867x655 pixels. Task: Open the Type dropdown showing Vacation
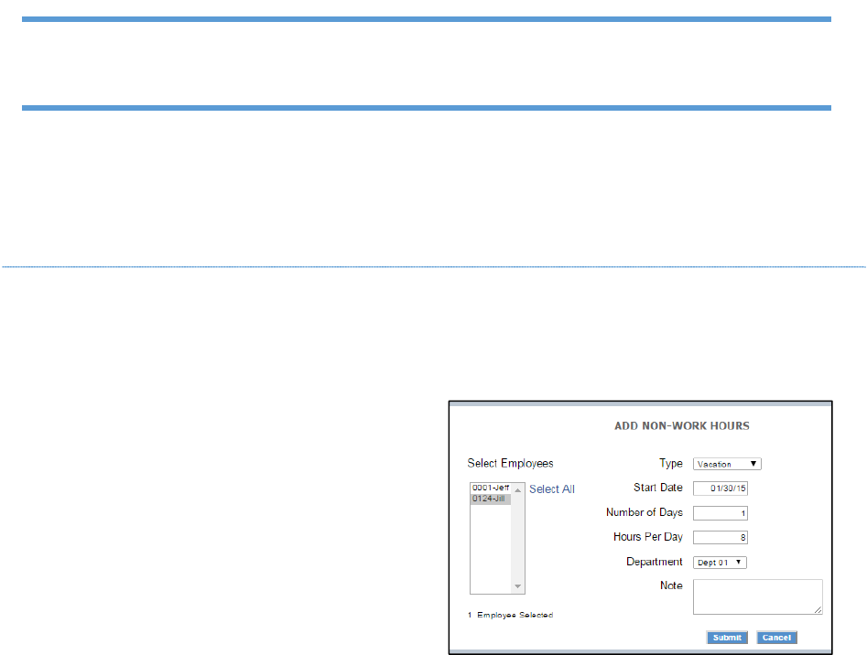click(x=727, y=464)
